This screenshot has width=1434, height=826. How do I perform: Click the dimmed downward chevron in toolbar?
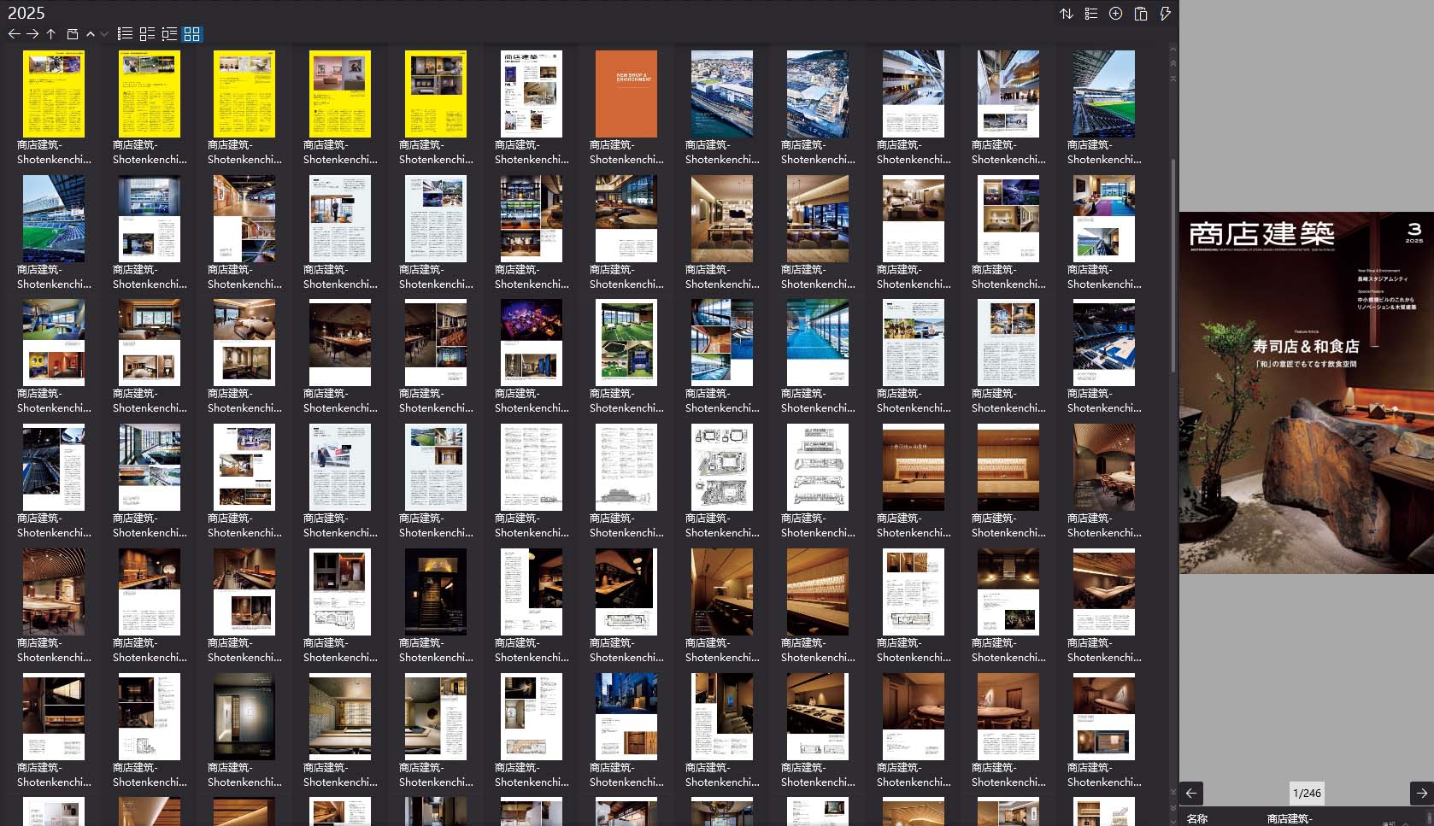[x=104, y=34]
